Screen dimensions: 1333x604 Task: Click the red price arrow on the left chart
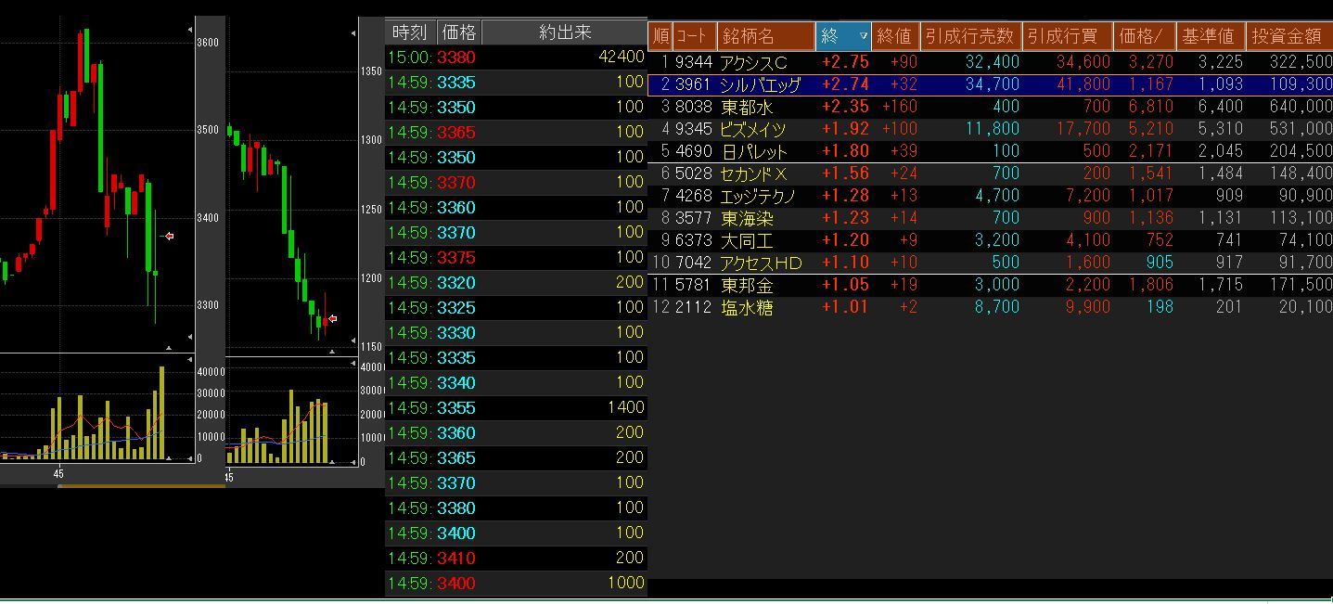pos(169,237)
